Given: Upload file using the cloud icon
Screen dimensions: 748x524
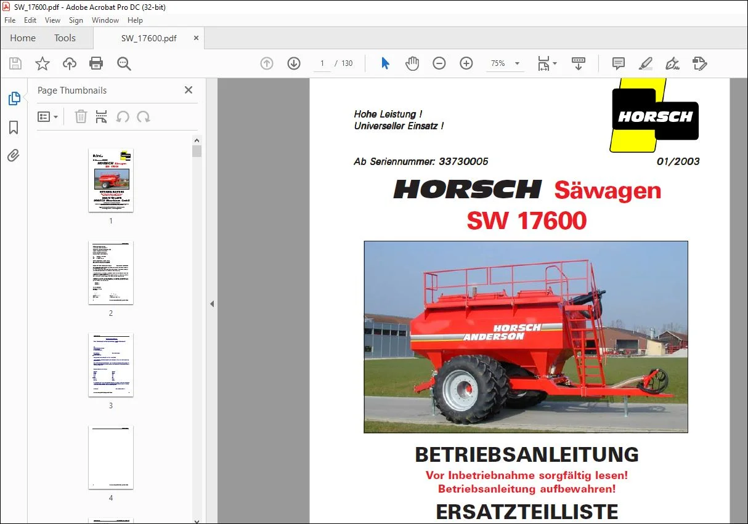Looking at the screenshot, I should pos(70,63).
